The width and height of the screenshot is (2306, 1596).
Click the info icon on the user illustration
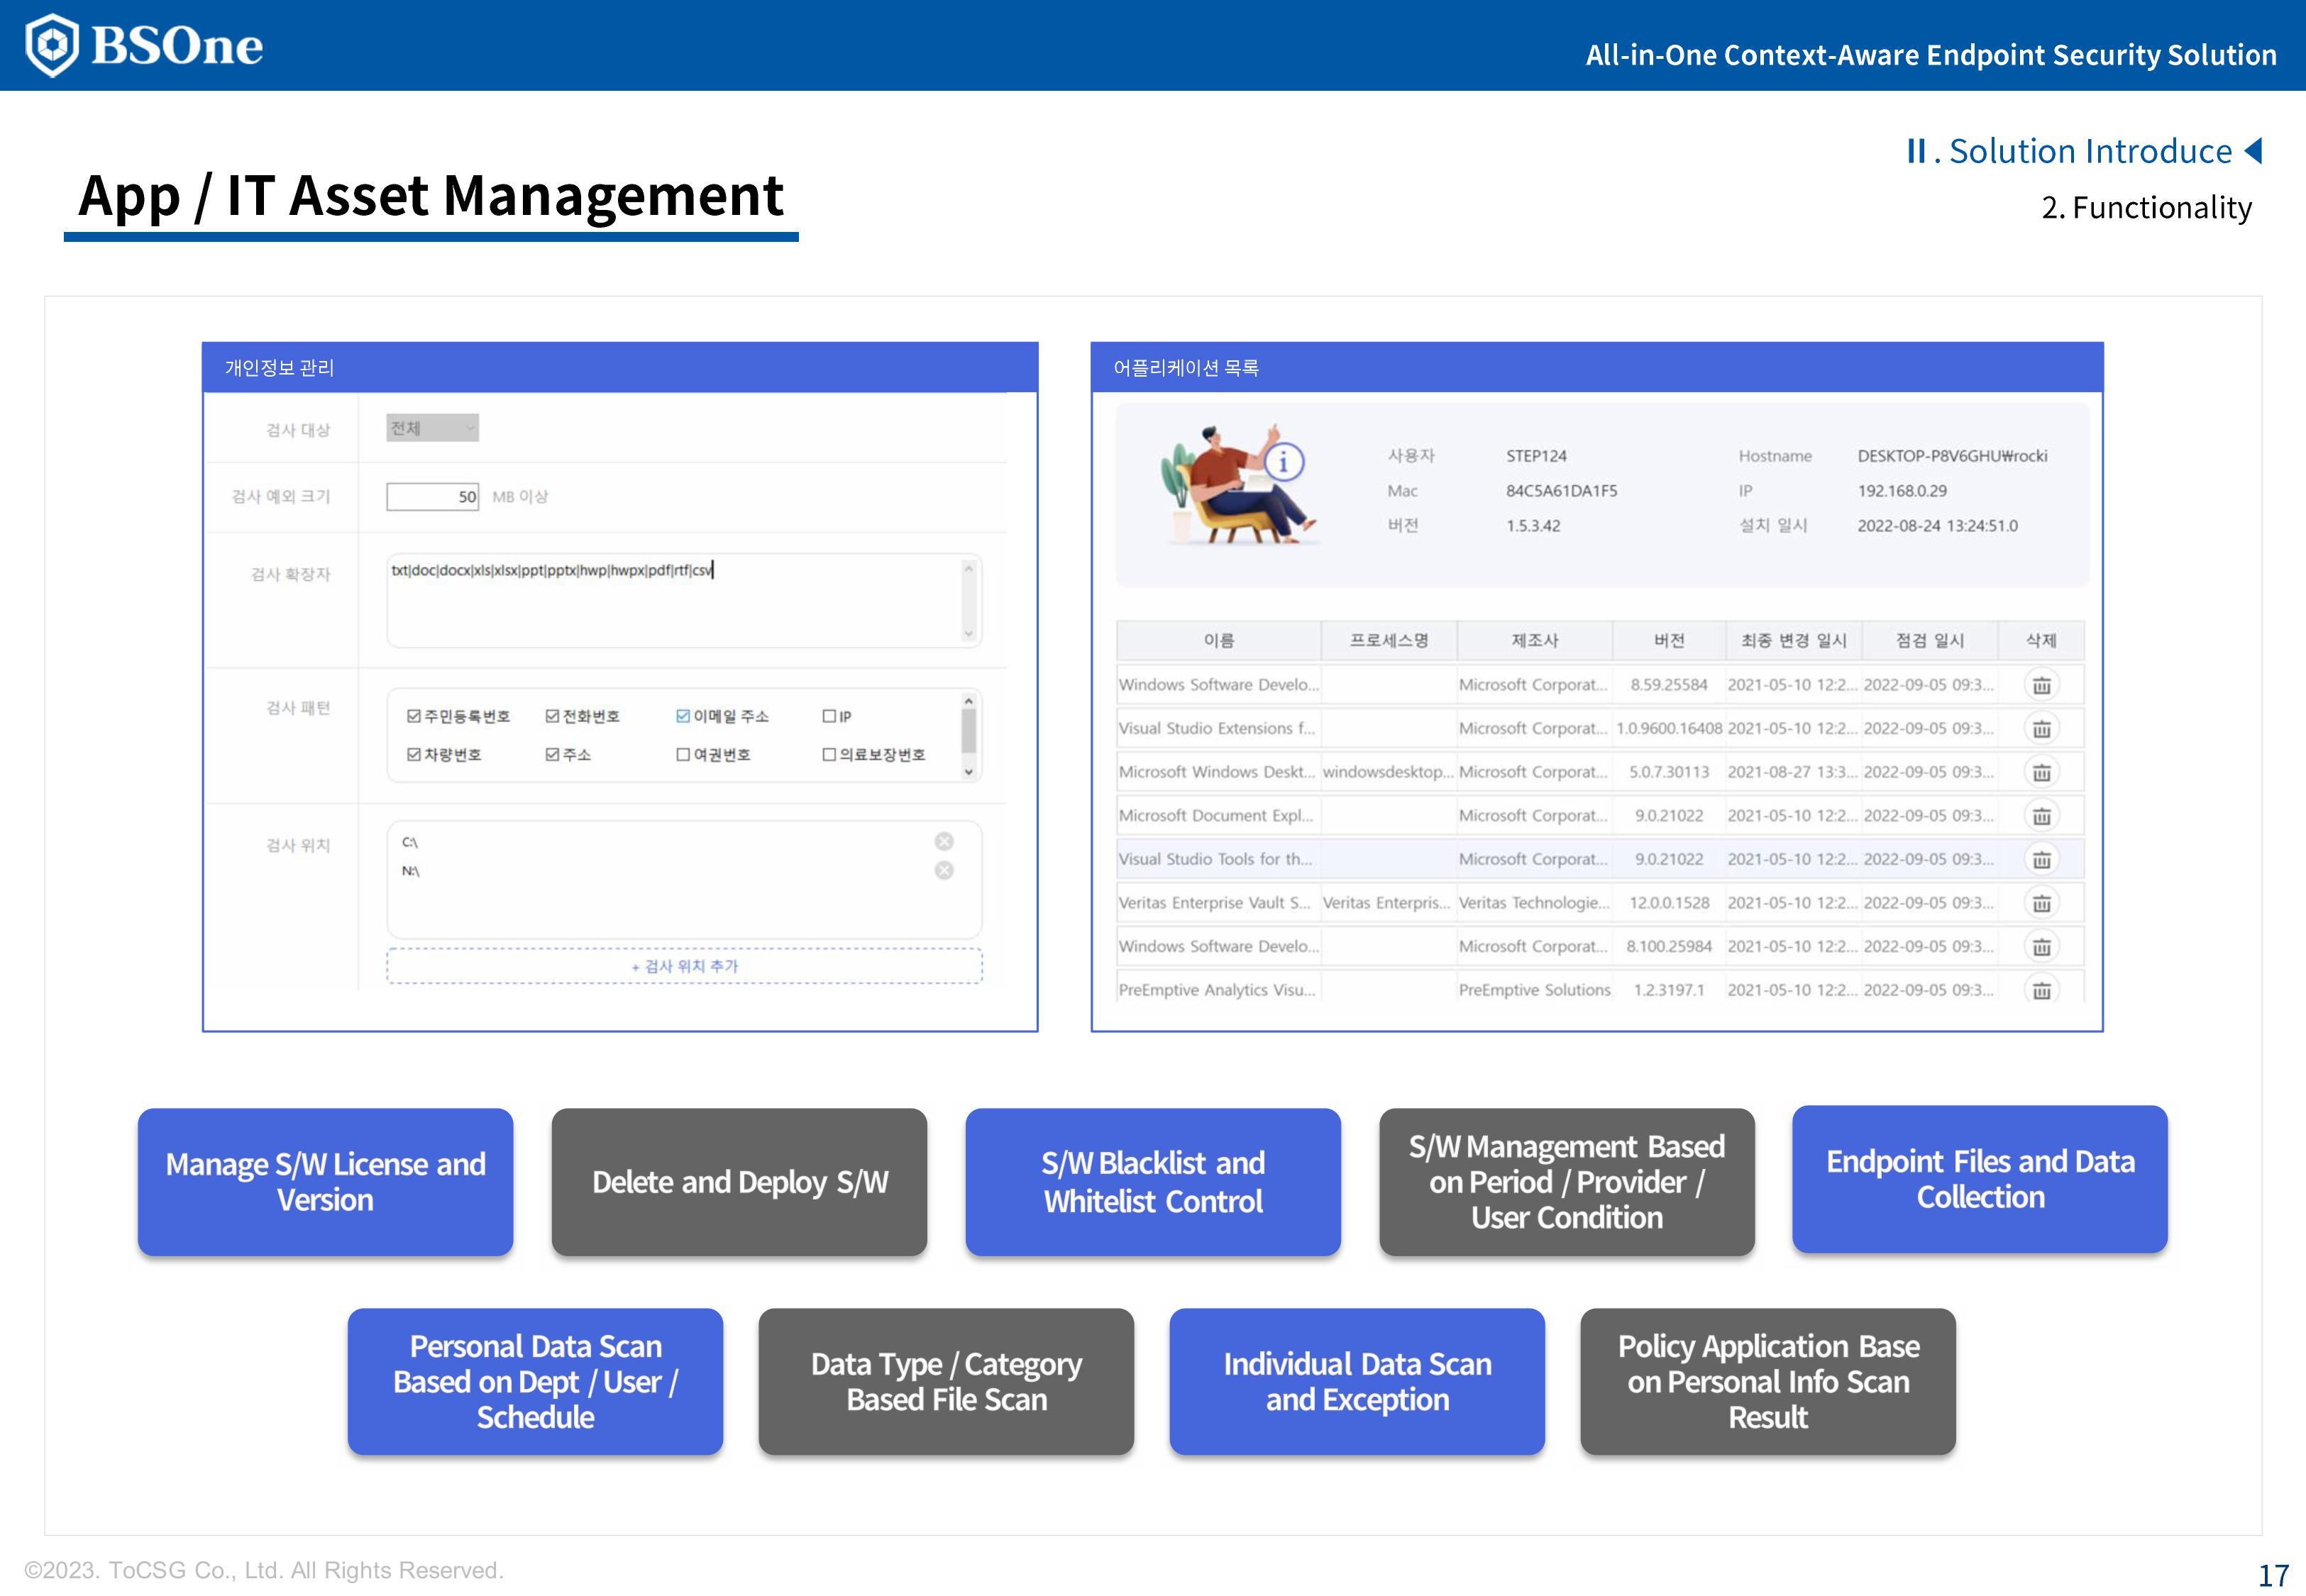pyautogui.click(x=1283, y=463)
